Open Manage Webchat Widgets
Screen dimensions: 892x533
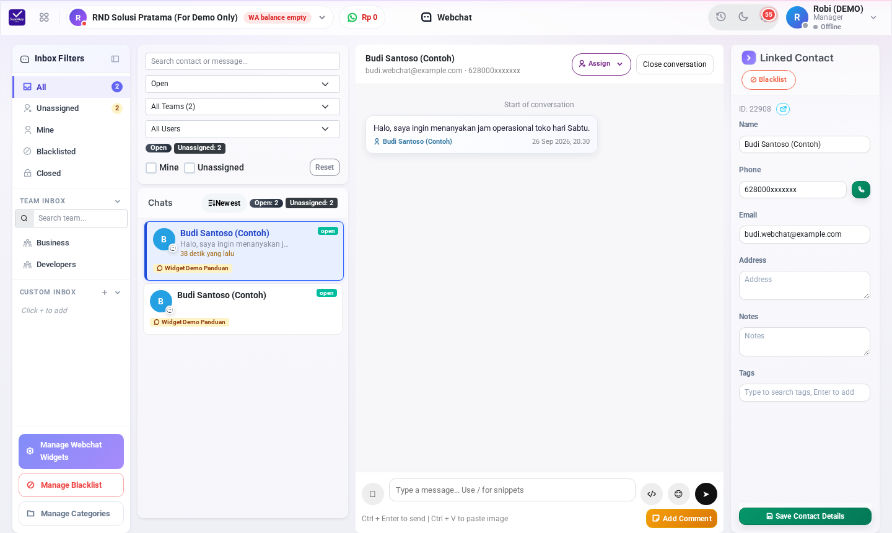[71, 451]
